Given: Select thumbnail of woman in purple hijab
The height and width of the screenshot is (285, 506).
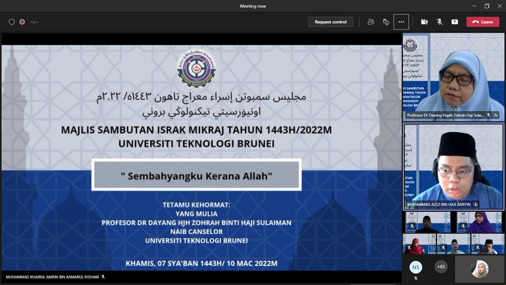Looking at the screenshot, I should coord(480,222).
